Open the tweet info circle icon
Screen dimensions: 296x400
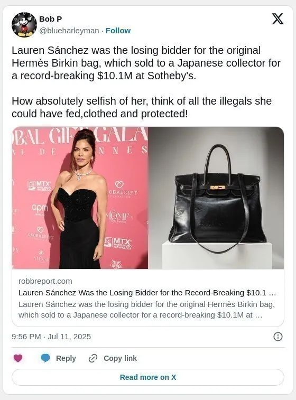[x=278, y=337]
